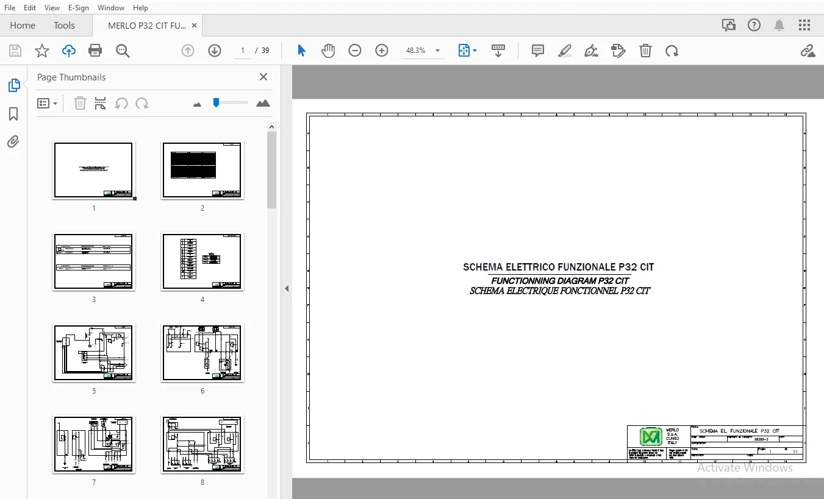Go to the previous page

(x=188, y=51)
